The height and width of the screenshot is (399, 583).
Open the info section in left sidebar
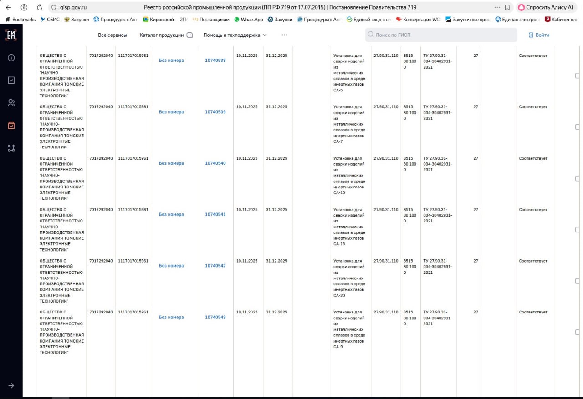(11, 58)
